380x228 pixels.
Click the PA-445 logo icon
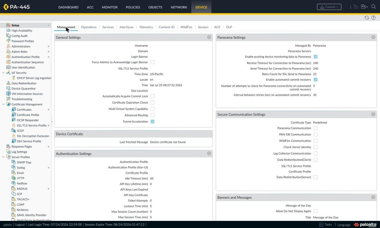tap(6, 7)
